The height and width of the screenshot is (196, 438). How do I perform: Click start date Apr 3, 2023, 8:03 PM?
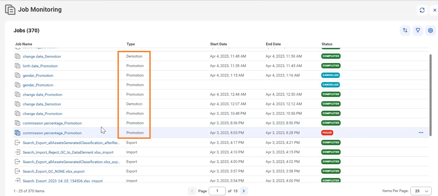227,133
